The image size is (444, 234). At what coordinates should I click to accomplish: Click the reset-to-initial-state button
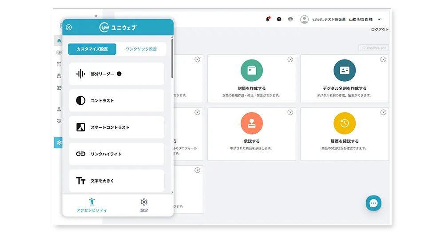pyautogui.click(x=374, y=48)
